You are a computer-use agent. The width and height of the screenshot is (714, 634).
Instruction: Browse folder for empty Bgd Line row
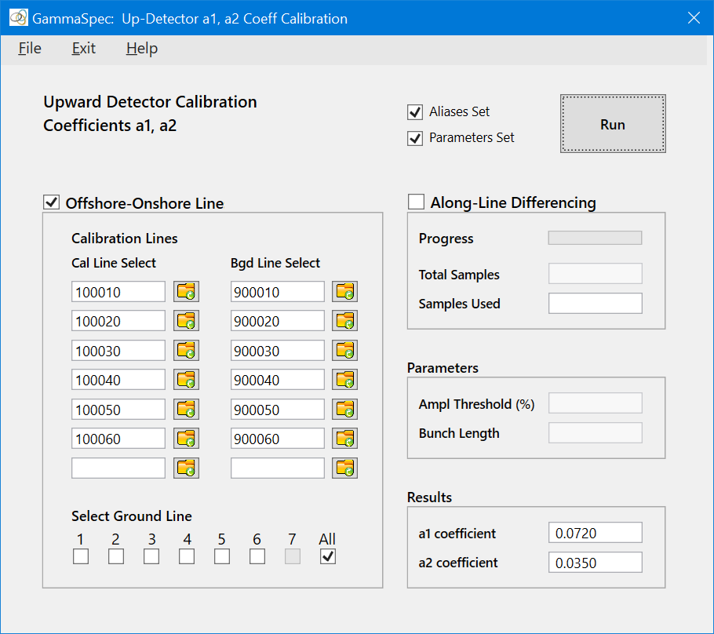tap(345, 468)
